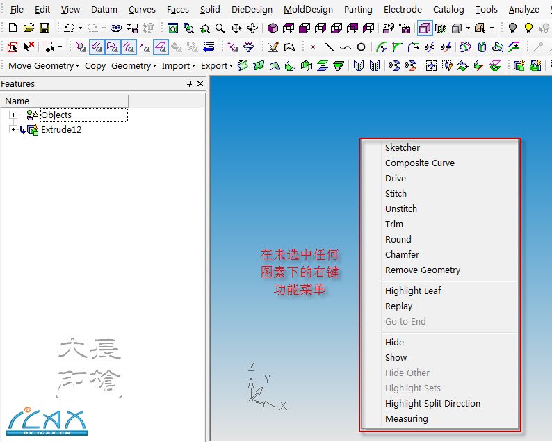
Task: Toggle the highlighted face plane selection filter
Action: point(161,47)
